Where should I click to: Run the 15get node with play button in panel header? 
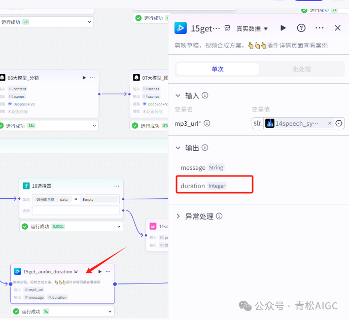click(283, 28)
